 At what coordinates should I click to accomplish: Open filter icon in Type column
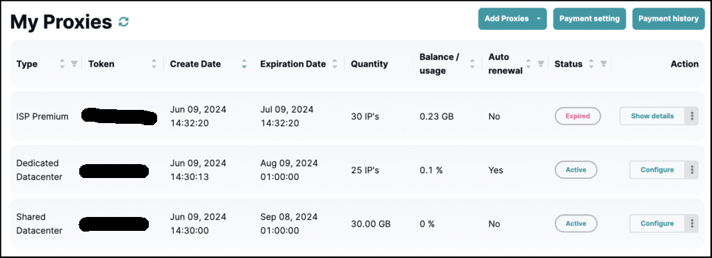pos(74,64)
